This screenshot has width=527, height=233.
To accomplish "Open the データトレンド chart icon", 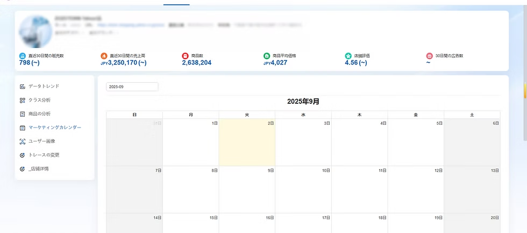I will click(23, 87).
